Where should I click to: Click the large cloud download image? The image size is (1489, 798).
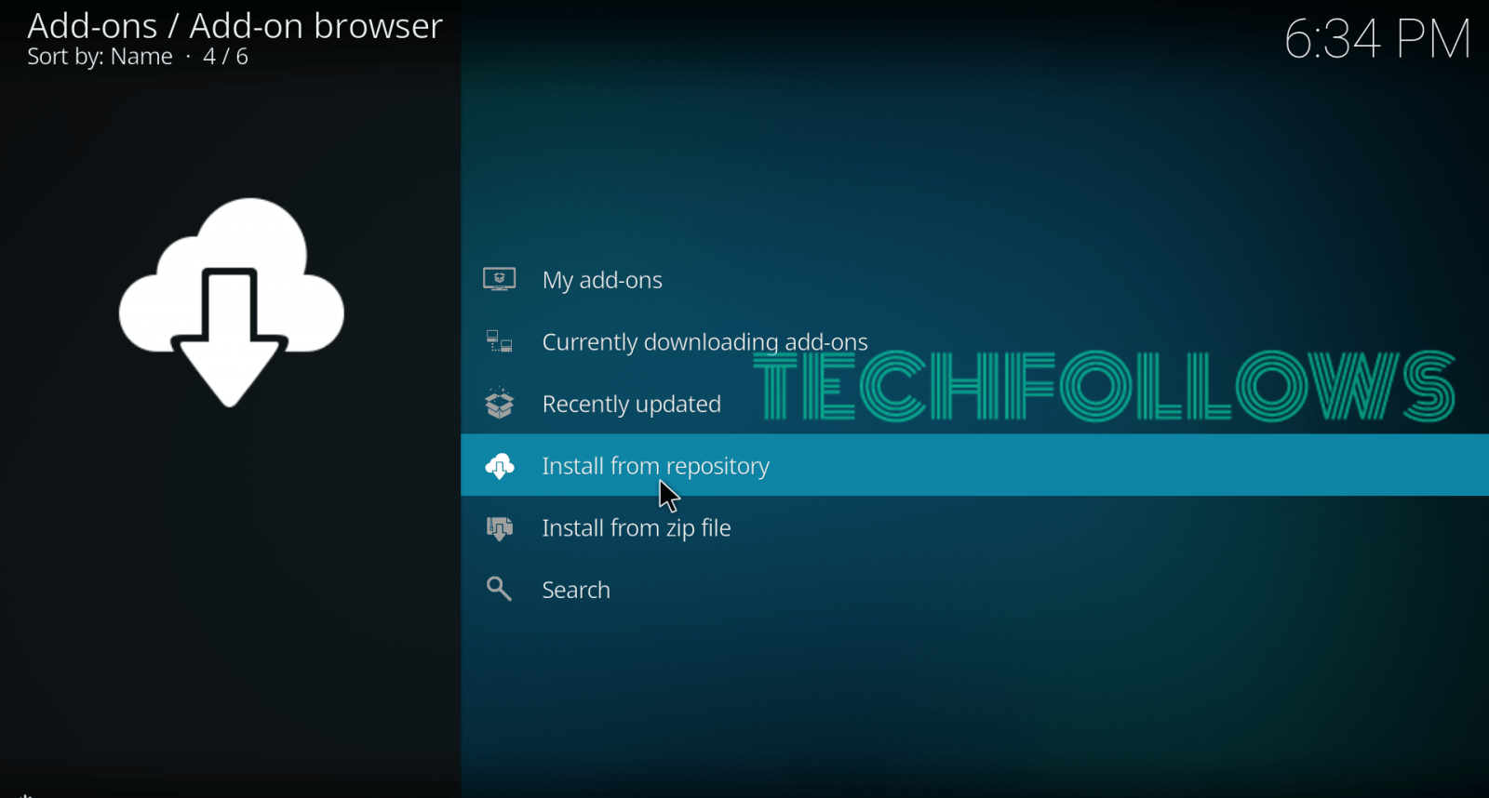231,302
